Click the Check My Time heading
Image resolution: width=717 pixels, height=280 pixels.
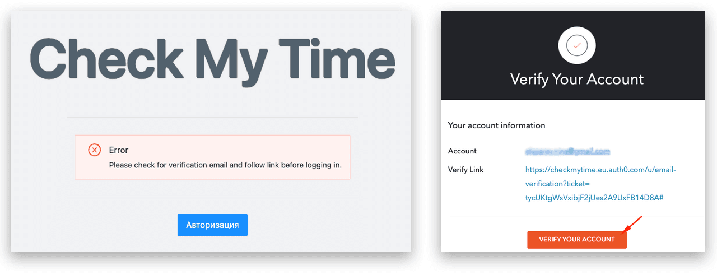(212, 59)
